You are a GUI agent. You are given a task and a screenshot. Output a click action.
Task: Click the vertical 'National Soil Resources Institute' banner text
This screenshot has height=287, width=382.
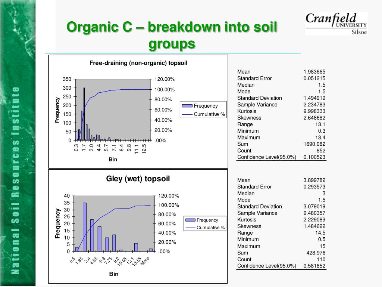pyautogui.click(x=15, y=180)
